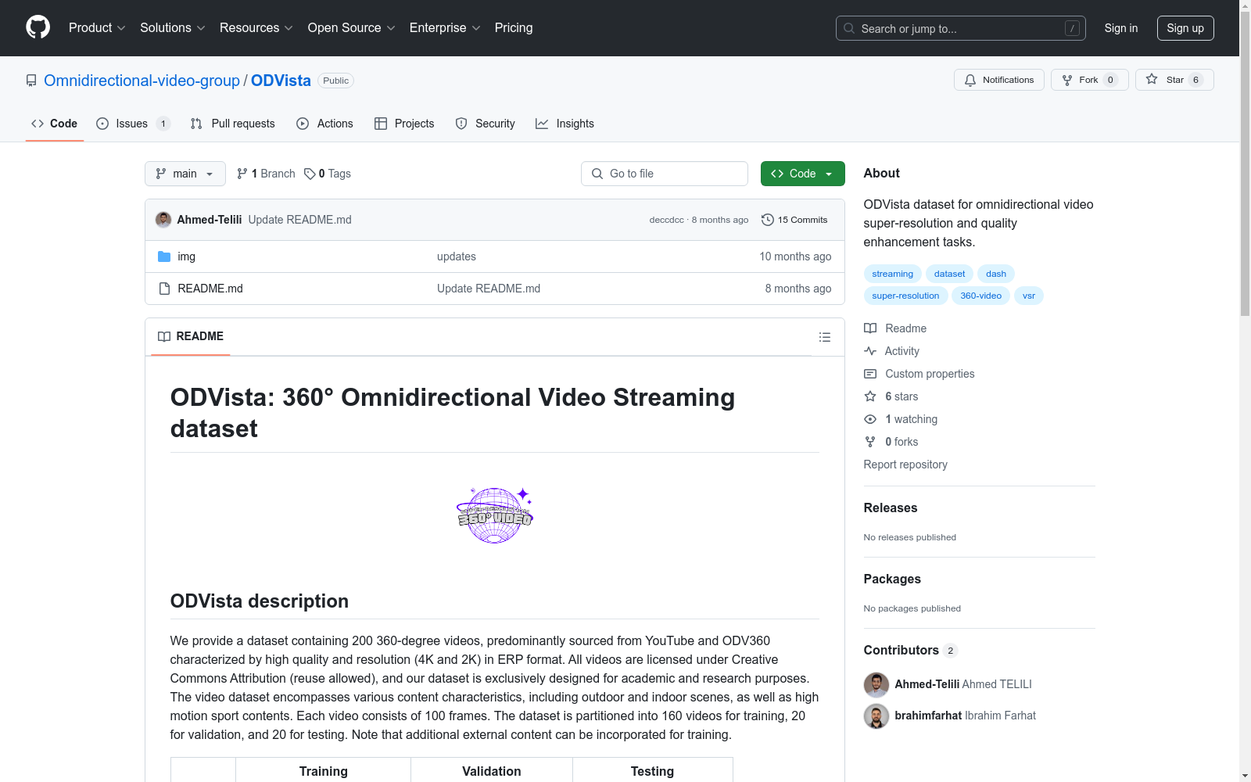This screenshot has height=782, width=1251.
Task: Click the Sign up button
Action: tap(1185, 28)
